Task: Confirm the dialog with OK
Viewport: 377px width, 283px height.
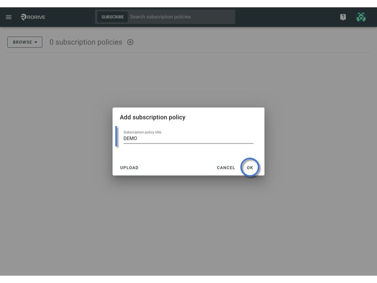Action: (x=250, y=168)
